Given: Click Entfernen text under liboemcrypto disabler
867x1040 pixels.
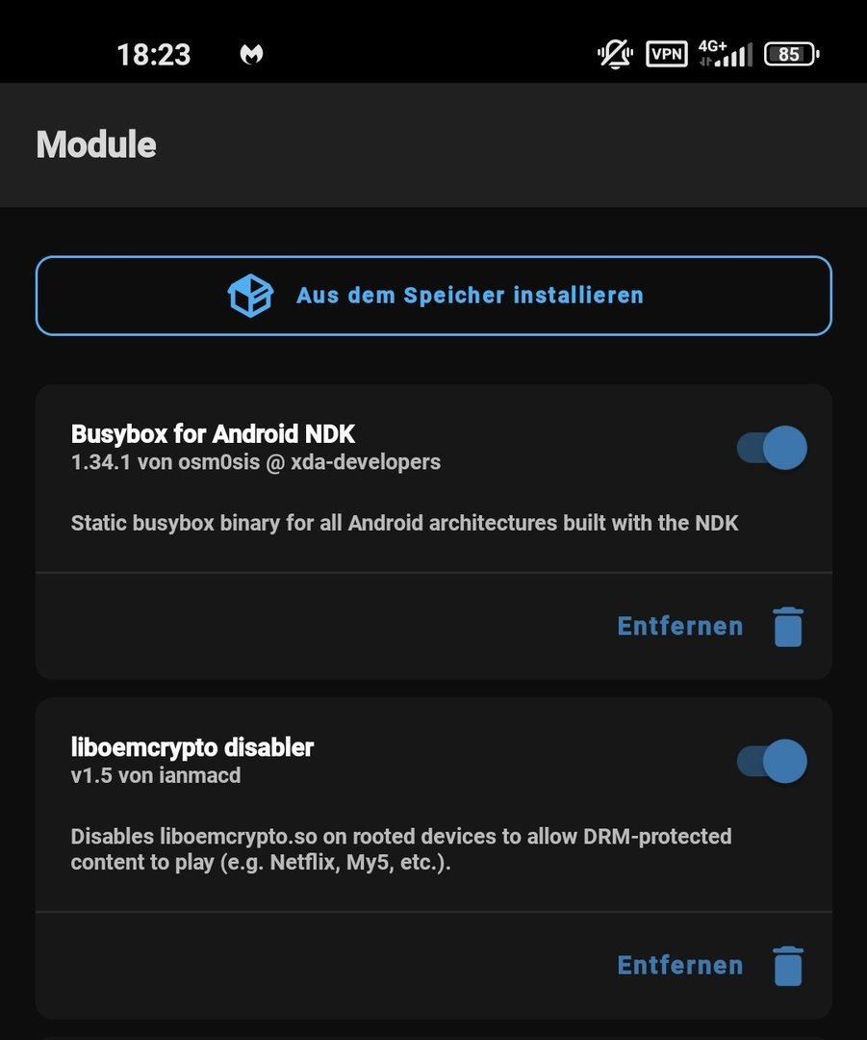Looking at the screenshot, I should coord(680,966).
